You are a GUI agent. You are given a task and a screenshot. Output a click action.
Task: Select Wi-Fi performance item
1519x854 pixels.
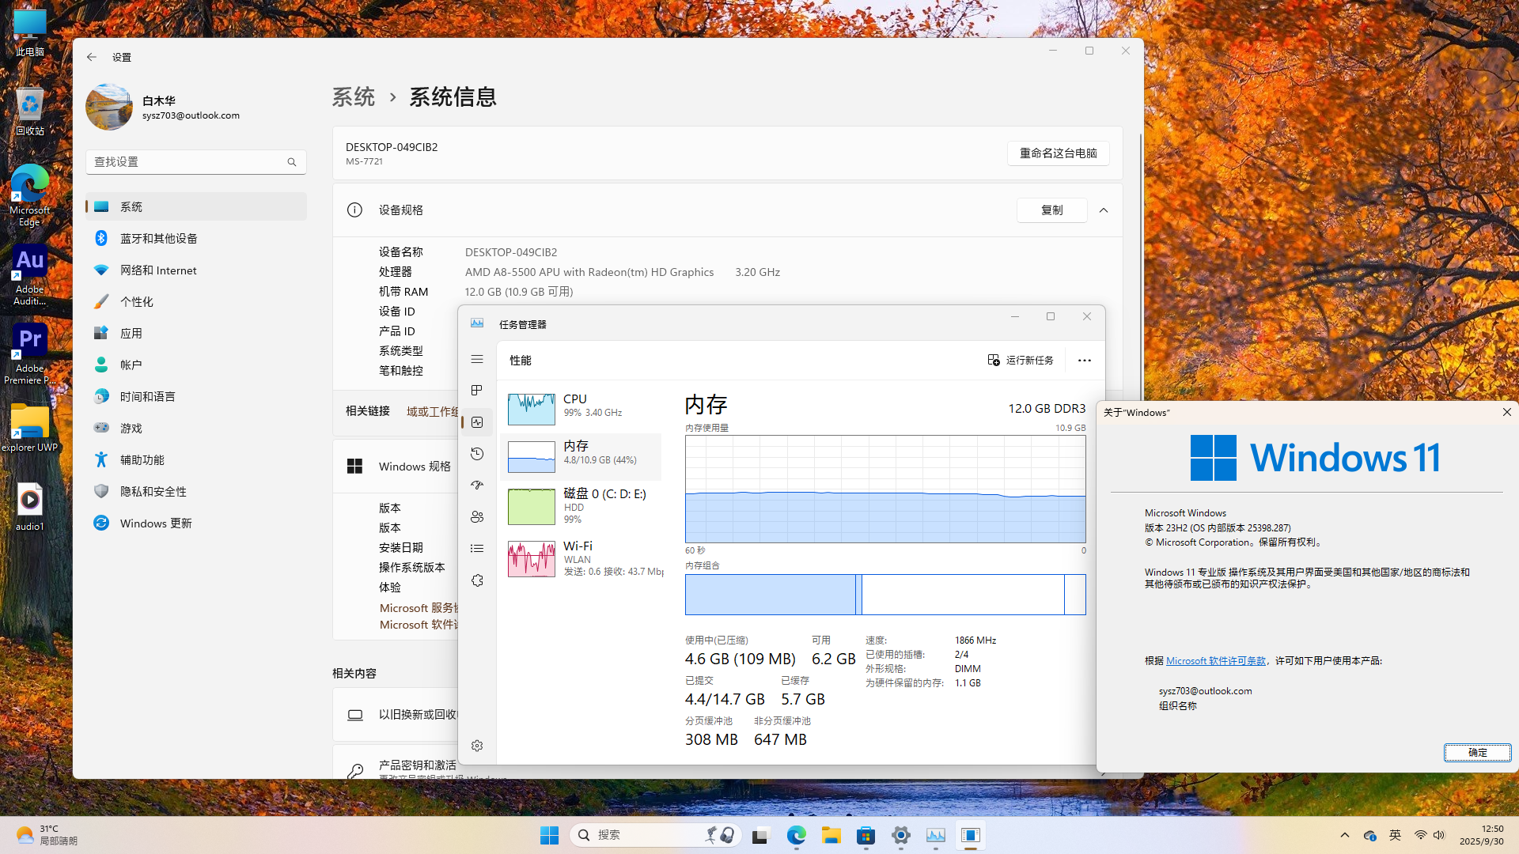tap(581, 558)
